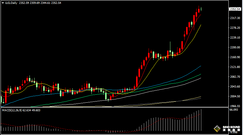Click the triangle arrow beside LLG,Daily

coord(2,3)
